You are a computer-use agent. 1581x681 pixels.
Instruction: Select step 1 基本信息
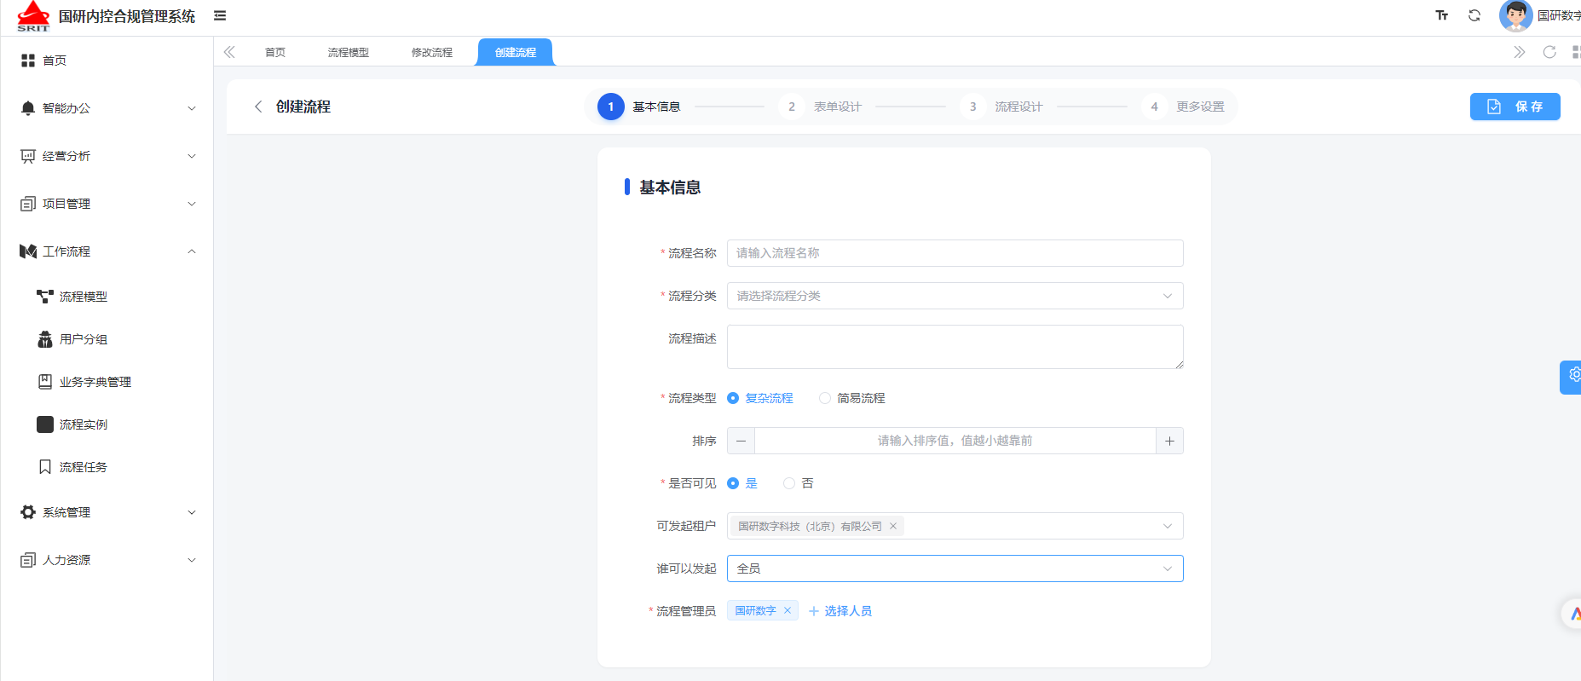pyautogui.click(x=639, y=107)
